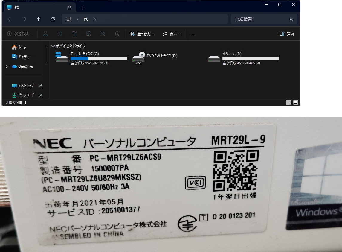
Task: Click the Cut scissors icon in toolbar
Action: coord(45,34)
